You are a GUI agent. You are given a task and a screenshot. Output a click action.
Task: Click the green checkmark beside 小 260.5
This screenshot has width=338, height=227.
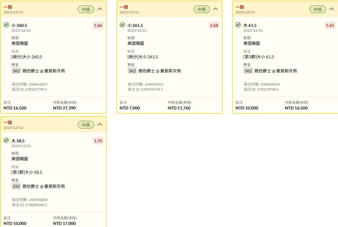pyautogui.click(x=6, y=25)
